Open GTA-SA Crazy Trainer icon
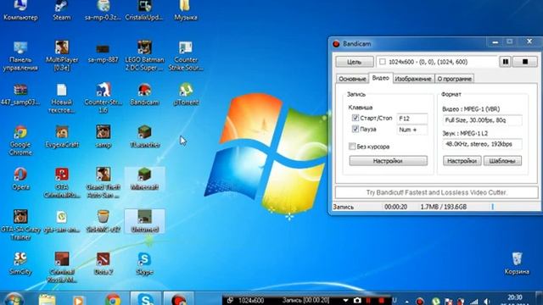 (20, 225)
